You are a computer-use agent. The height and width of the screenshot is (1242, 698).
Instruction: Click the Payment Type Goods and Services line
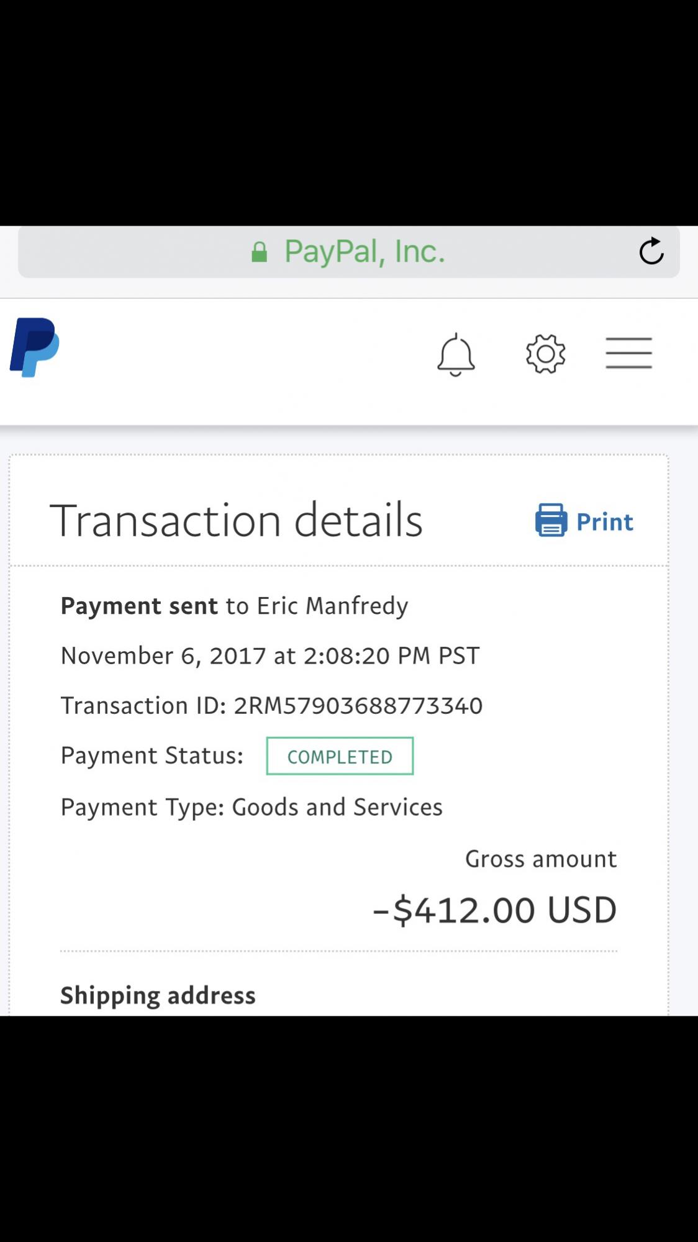click(x=252, y=807)
